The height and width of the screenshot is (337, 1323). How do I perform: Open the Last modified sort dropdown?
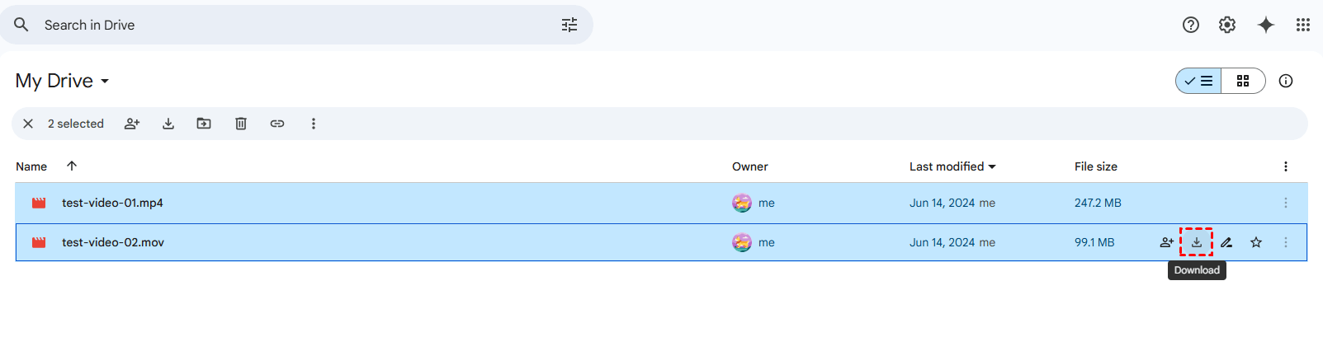click(x=952, y=166)
